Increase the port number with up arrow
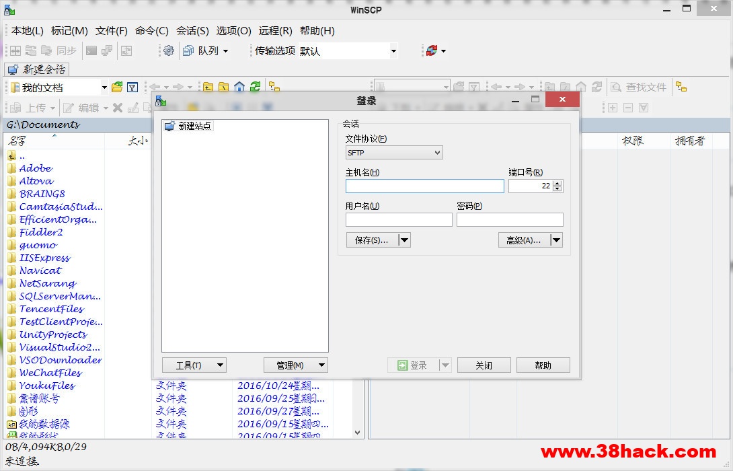Image resolution: width=733 pixels, height=471 pixels. pyautogui.click(x=557, y=183)
